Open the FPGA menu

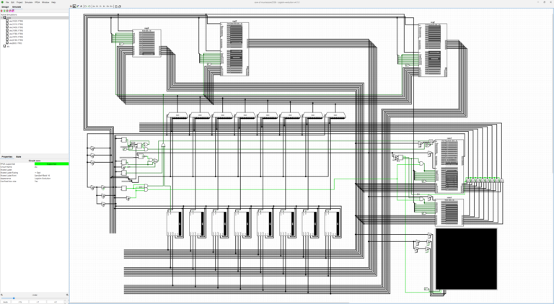point(37,2)
